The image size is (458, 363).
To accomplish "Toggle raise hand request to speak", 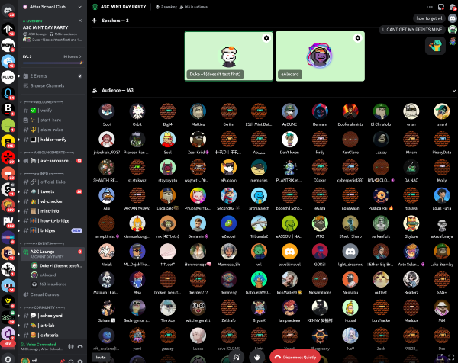I will click(258, 356).
